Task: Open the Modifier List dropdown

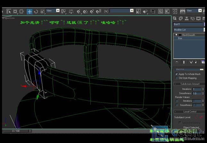Action: point(188,30)
